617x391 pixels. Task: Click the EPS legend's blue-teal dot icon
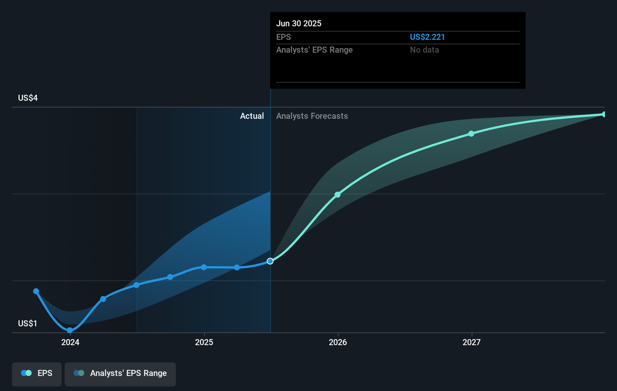tap(26, 373)
